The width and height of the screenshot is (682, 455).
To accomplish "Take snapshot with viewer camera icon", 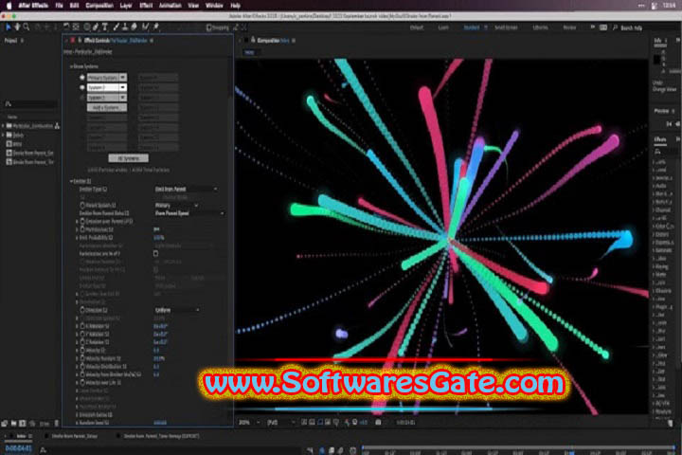I will [x=378, y=423].
